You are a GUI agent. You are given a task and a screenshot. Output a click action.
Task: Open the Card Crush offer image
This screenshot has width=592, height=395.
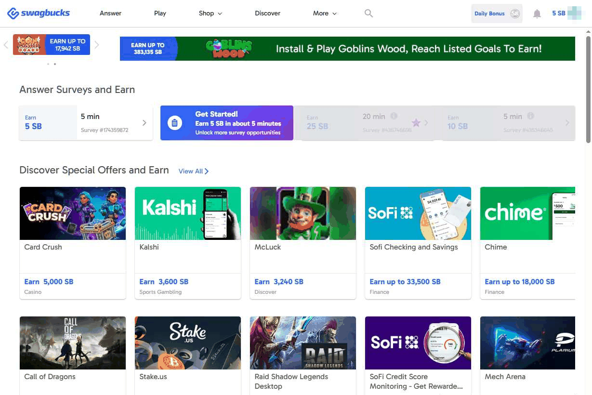[73, 213]
